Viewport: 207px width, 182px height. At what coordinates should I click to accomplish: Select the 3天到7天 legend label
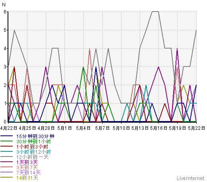tap(27, 167)
